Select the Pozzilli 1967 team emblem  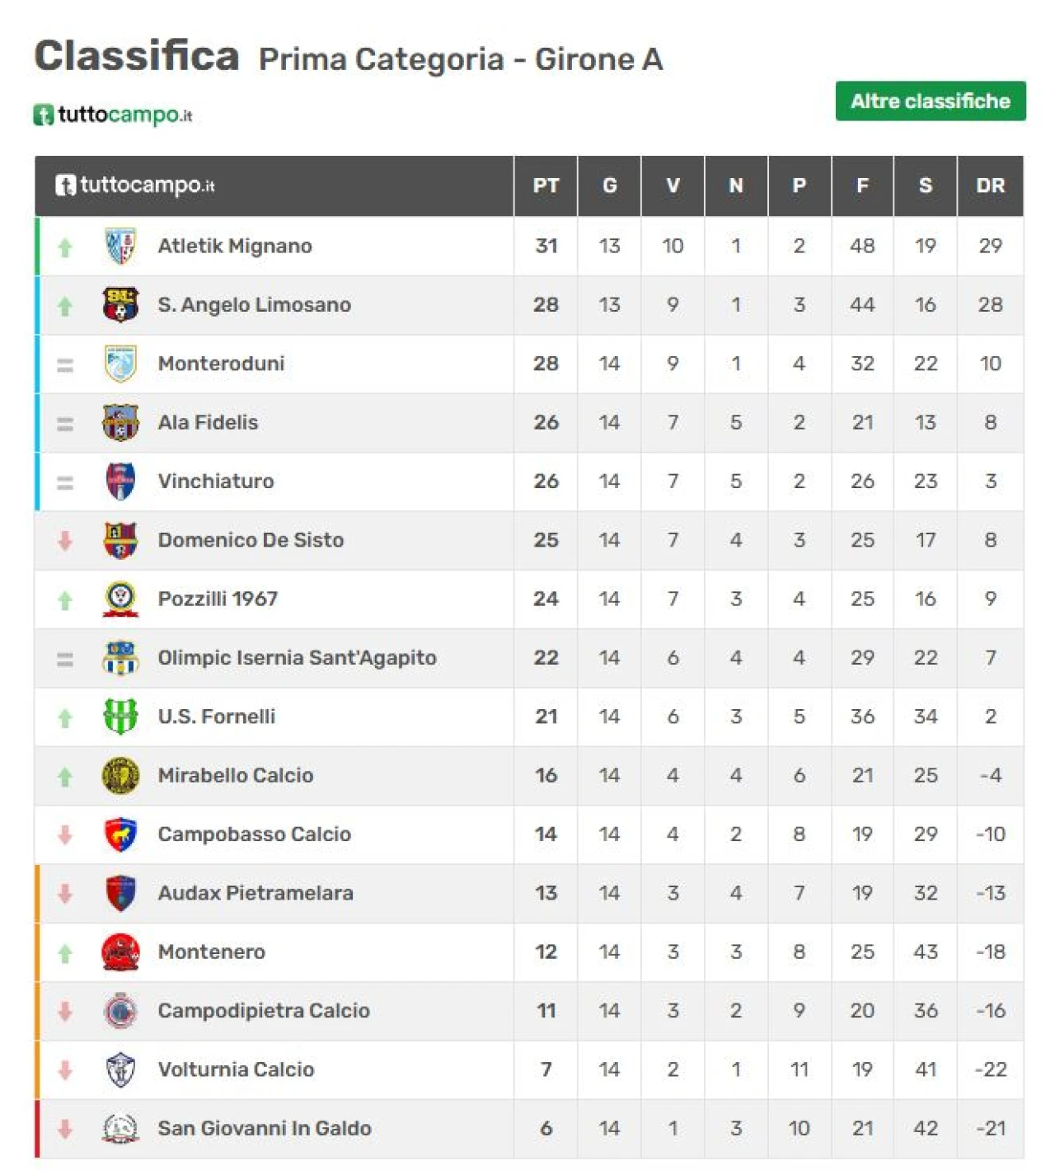tap(120, 599)
